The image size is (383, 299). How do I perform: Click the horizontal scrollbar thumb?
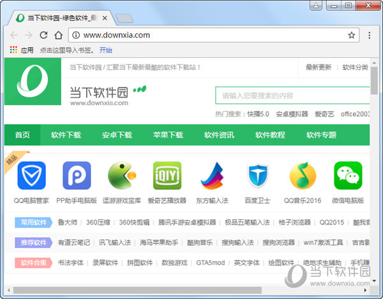(x=137, y=290)
